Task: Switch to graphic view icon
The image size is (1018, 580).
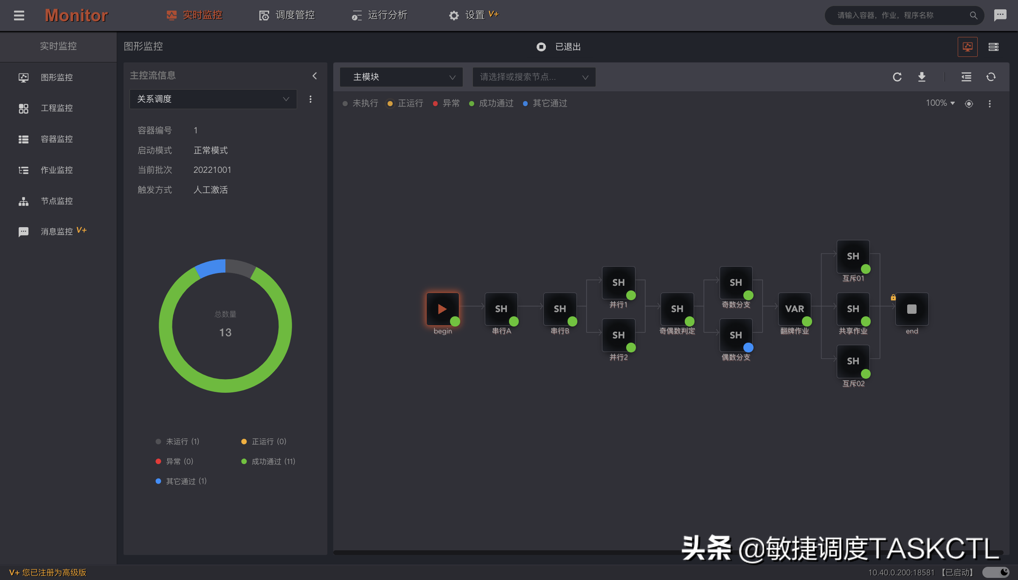Action: coord(967,47)
